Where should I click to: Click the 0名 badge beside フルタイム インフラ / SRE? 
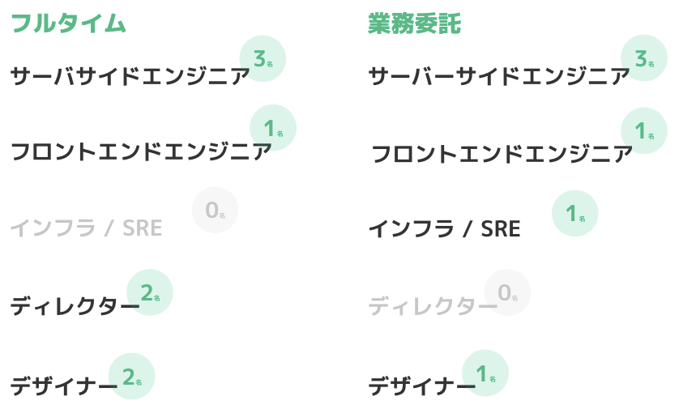(x=215, y=211)
